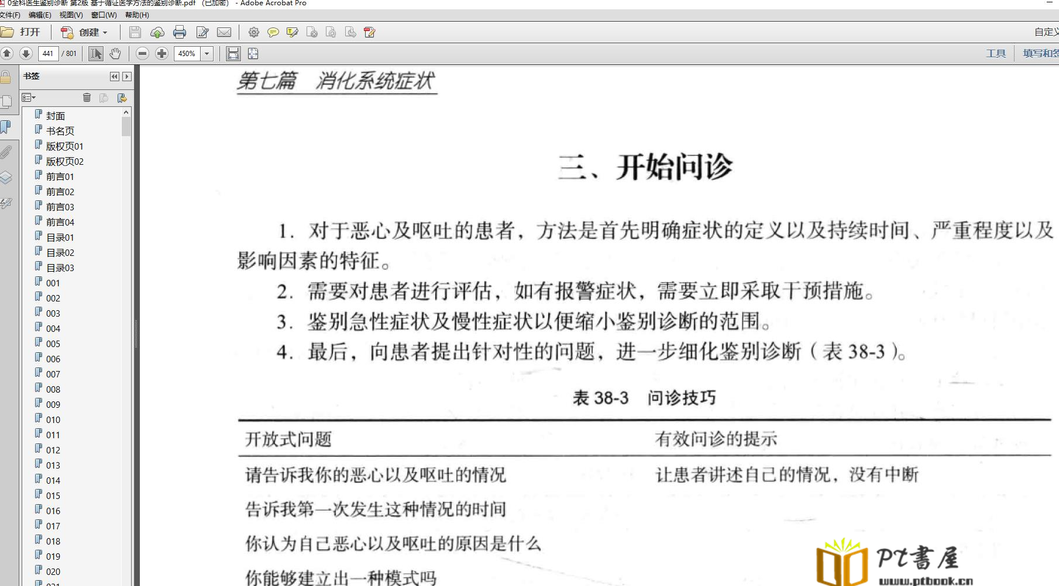Toggle fit one full page view
The height and width of the screenshot is (586, 1059).
click(253, 54)
